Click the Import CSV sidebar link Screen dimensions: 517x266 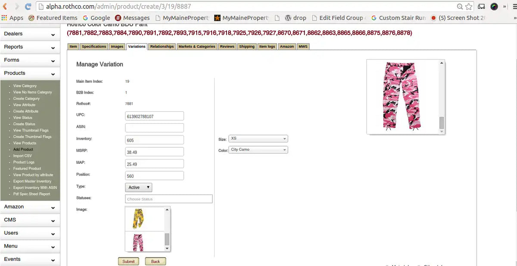pos(22,156)
